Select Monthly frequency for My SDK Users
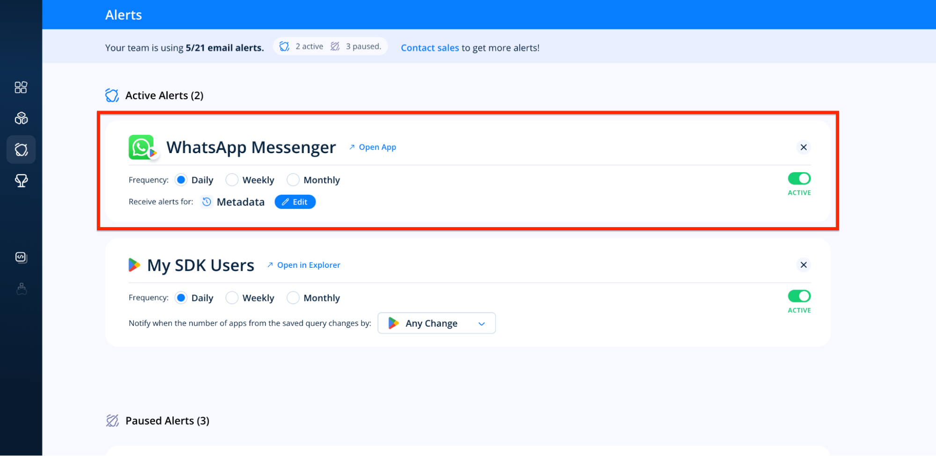Screen dimensions: 936x456 [x=293, y=298]
